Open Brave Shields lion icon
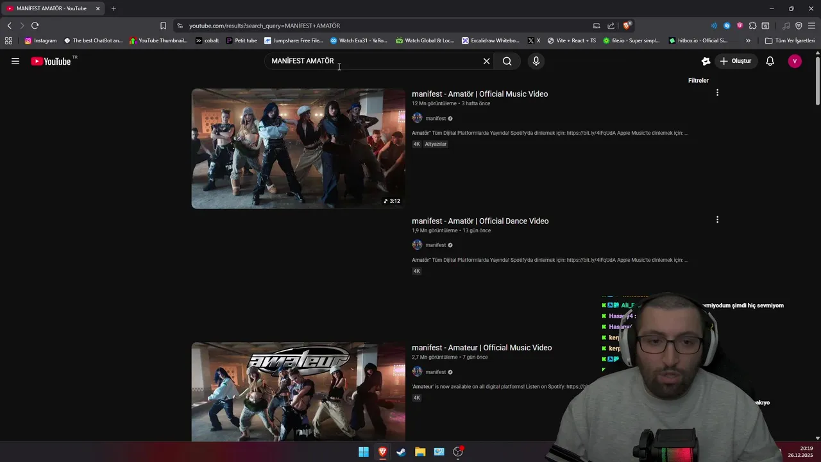821x462 pixels. click(627, 26)
